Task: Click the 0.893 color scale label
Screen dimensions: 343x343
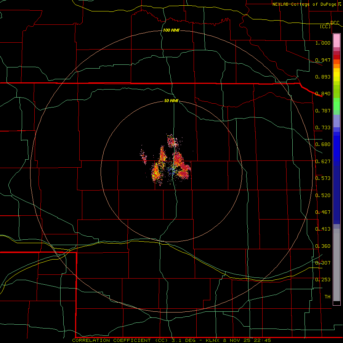Action: click(323, 77)
